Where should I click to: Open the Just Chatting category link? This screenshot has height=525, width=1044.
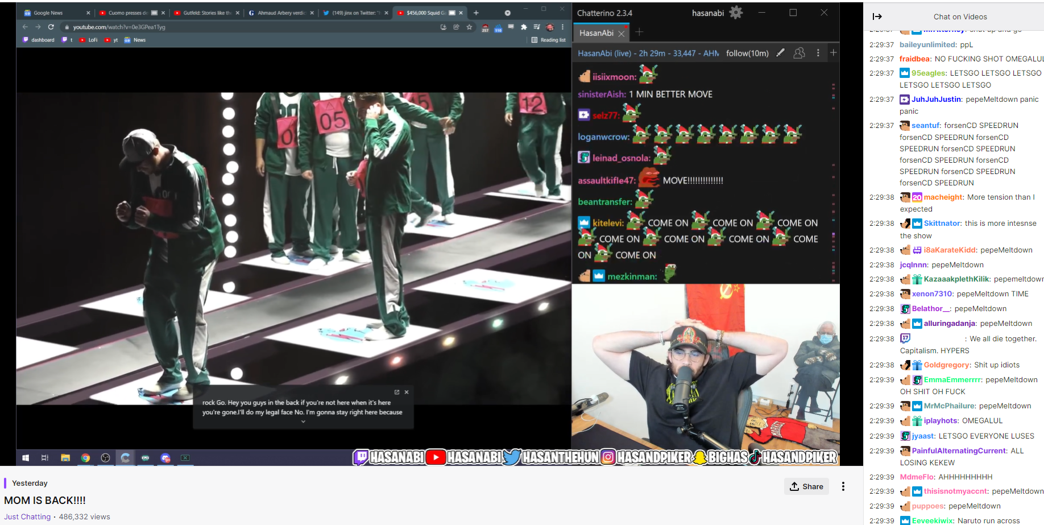click(x=27, y=516)
